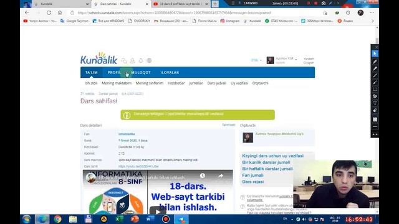This screenshot has width=399, height=224.
Task: Open the Informatika subject link
Action: pyautogui.click(x=127, y=134)
